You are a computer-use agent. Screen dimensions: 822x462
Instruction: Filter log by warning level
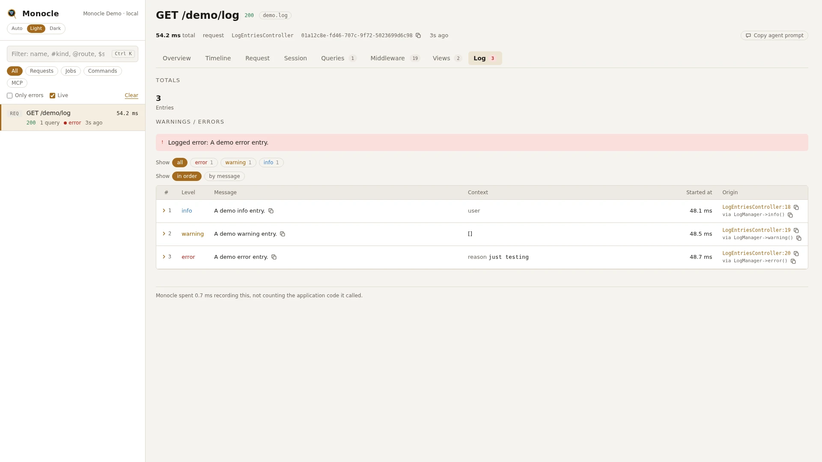[x=238, y=163]
